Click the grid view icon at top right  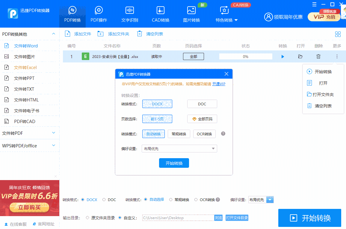tap(338, 34)
